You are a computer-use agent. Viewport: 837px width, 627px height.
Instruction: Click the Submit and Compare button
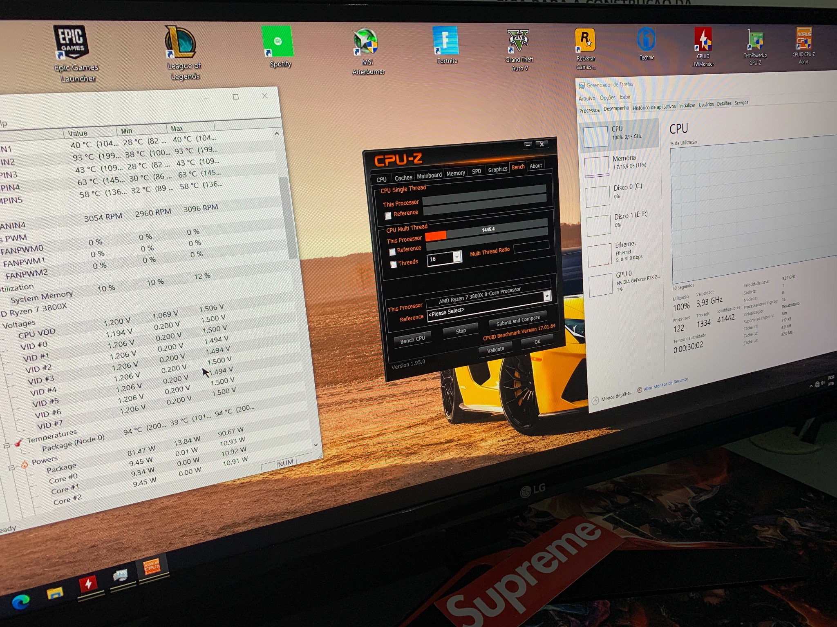click(x=518, y=320)
